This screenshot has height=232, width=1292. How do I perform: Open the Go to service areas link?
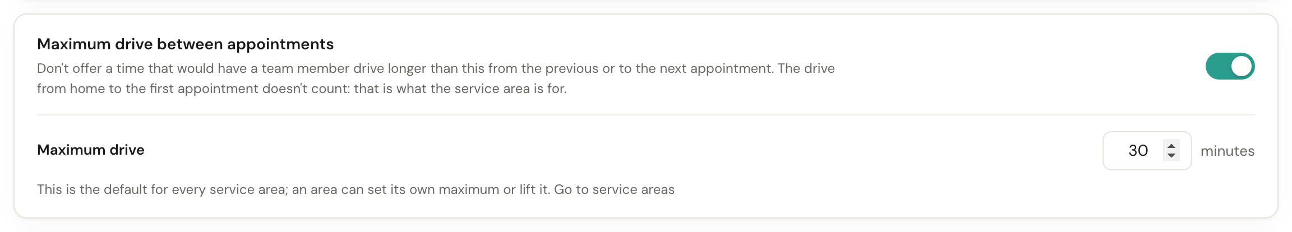pyautogui.click(x=614, y=189)
